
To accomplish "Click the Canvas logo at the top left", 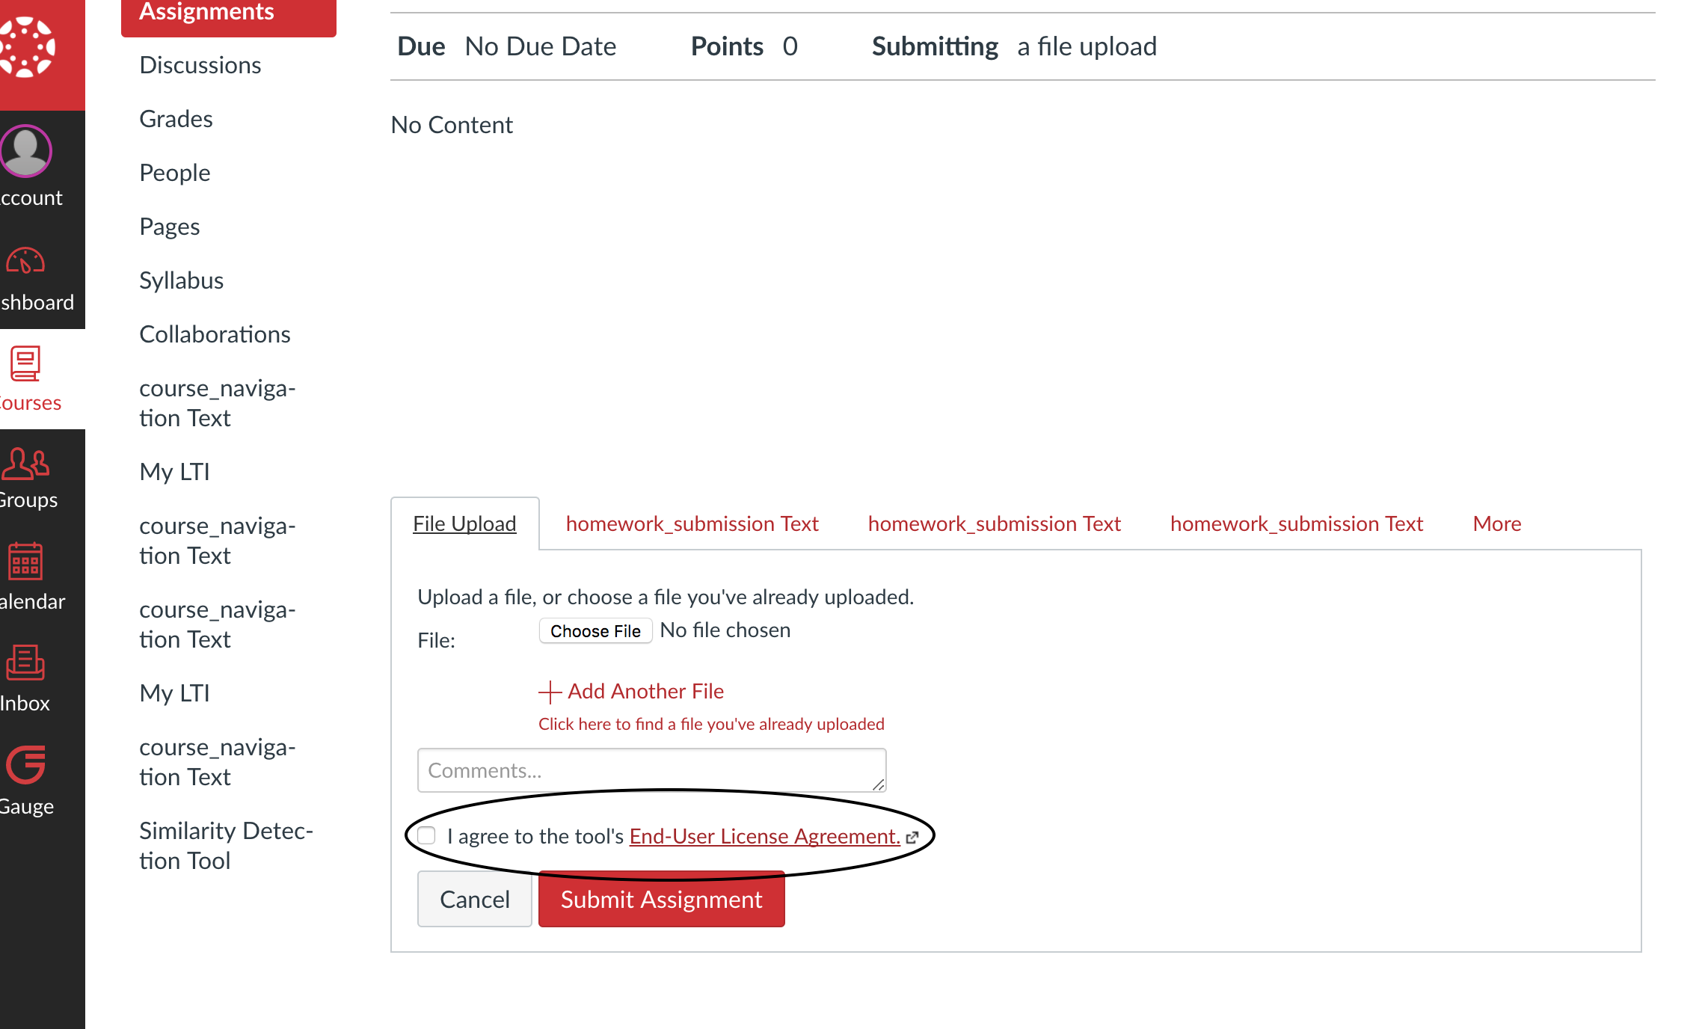I will (x=28, y=46).
